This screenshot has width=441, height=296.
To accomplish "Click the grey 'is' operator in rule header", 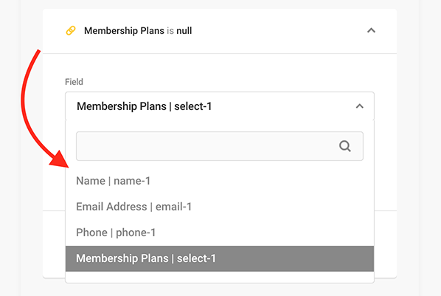I will coord(170,30).
